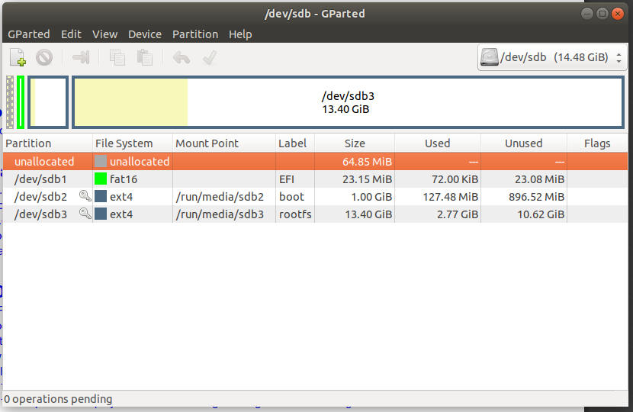
Task: Click the Paste partition toolbar icon
Action: (x=144, y=57)
